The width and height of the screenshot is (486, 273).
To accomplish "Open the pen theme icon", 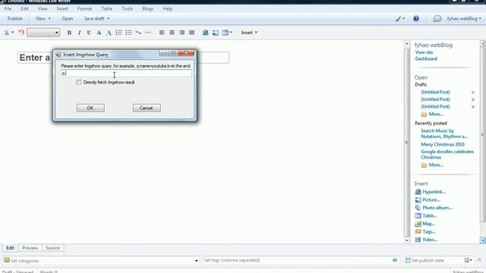I will 398,19.
